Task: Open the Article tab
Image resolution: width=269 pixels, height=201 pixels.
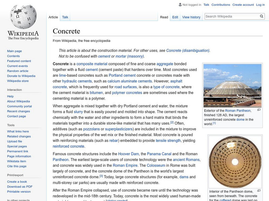Action: (53, 17)
